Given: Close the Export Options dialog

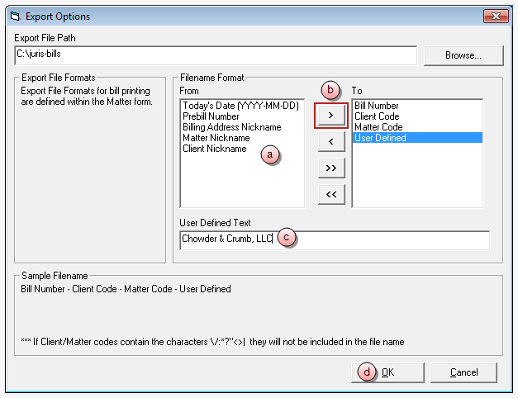Looking at the screenshot, I should coord(496,16).
